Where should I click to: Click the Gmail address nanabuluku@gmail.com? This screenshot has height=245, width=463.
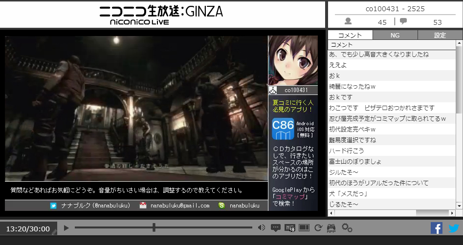coord(180,206)
